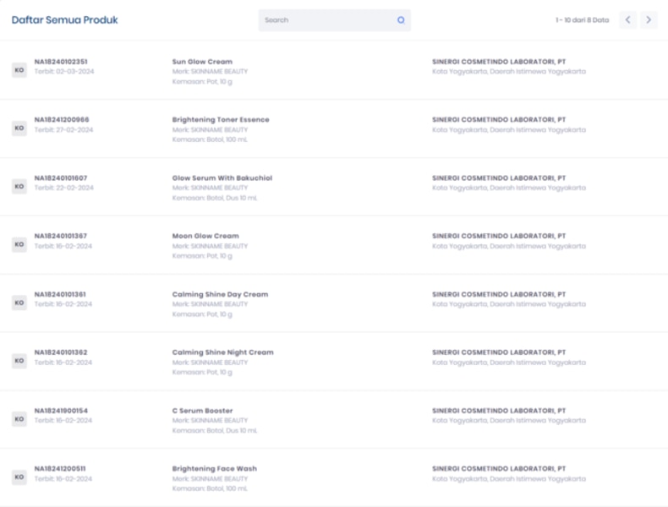Click the Daftar Semua Produk heading
The height and width of the screenshot is (507, 668).
[x=64, y=20]
